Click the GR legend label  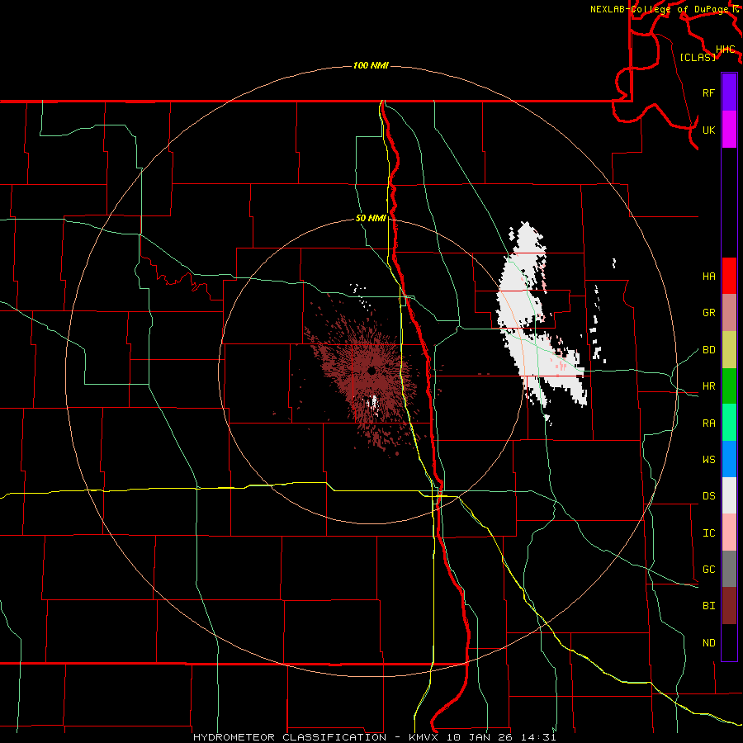click(x=708, y=313)
